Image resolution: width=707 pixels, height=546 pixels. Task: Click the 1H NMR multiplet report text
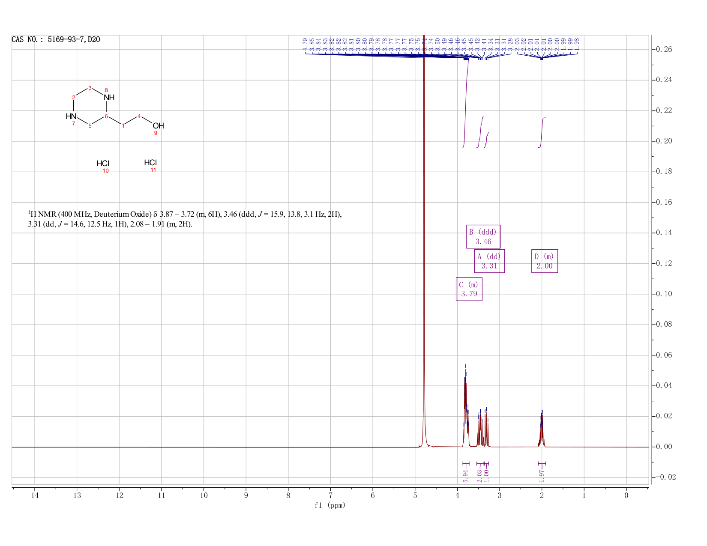[185, 219]
